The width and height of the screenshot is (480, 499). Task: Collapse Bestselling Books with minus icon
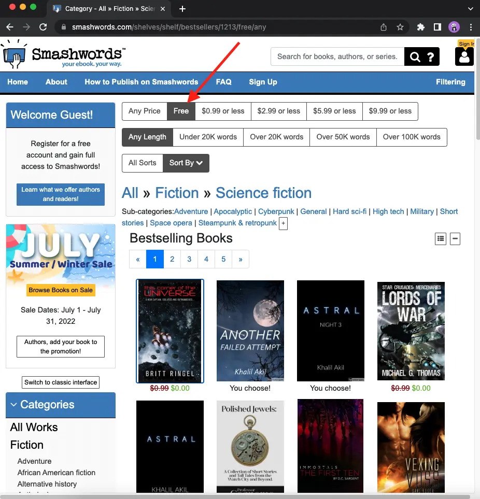pos(455,239)
